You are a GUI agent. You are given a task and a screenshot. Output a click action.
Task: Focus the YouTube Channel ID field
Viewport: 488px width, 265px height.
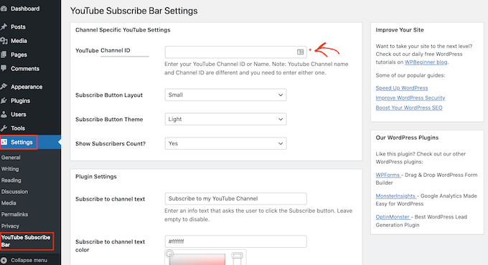(x=235, y=52)
